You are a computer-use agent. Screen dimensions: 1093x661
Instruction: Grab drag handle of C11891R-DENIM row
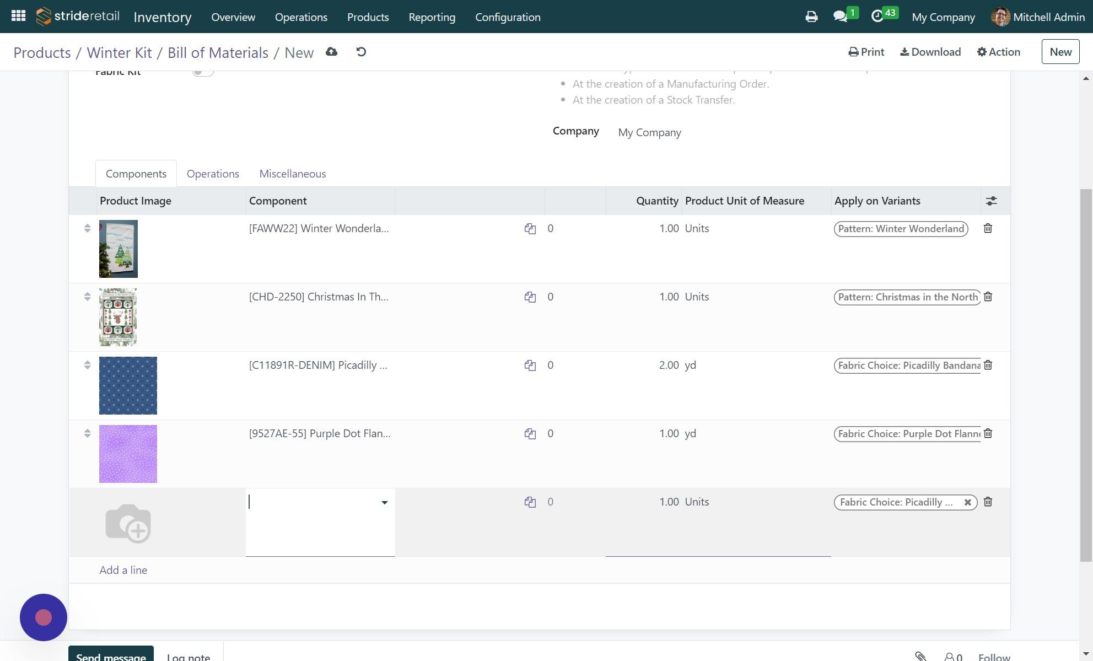(x=87, y=365)
